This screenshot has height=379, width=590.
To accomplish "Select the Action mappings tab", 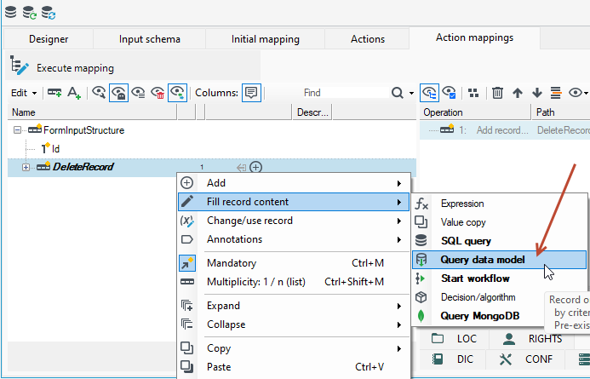I will tap(474, 37).
